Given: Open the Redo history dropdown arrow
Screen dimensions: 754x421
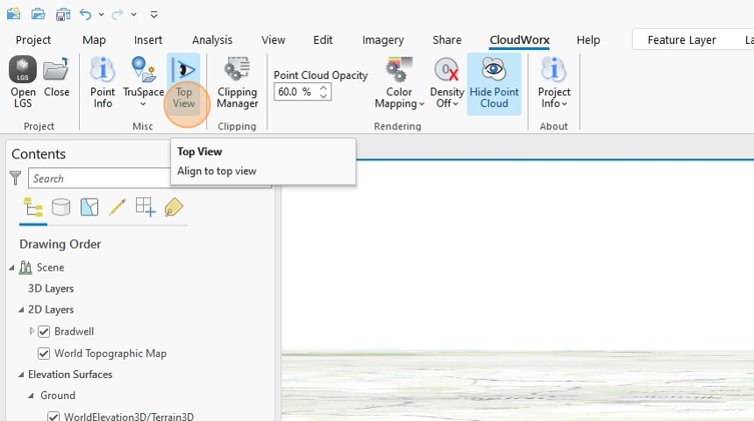Looking at the screenshot, I should coord(133,15).
